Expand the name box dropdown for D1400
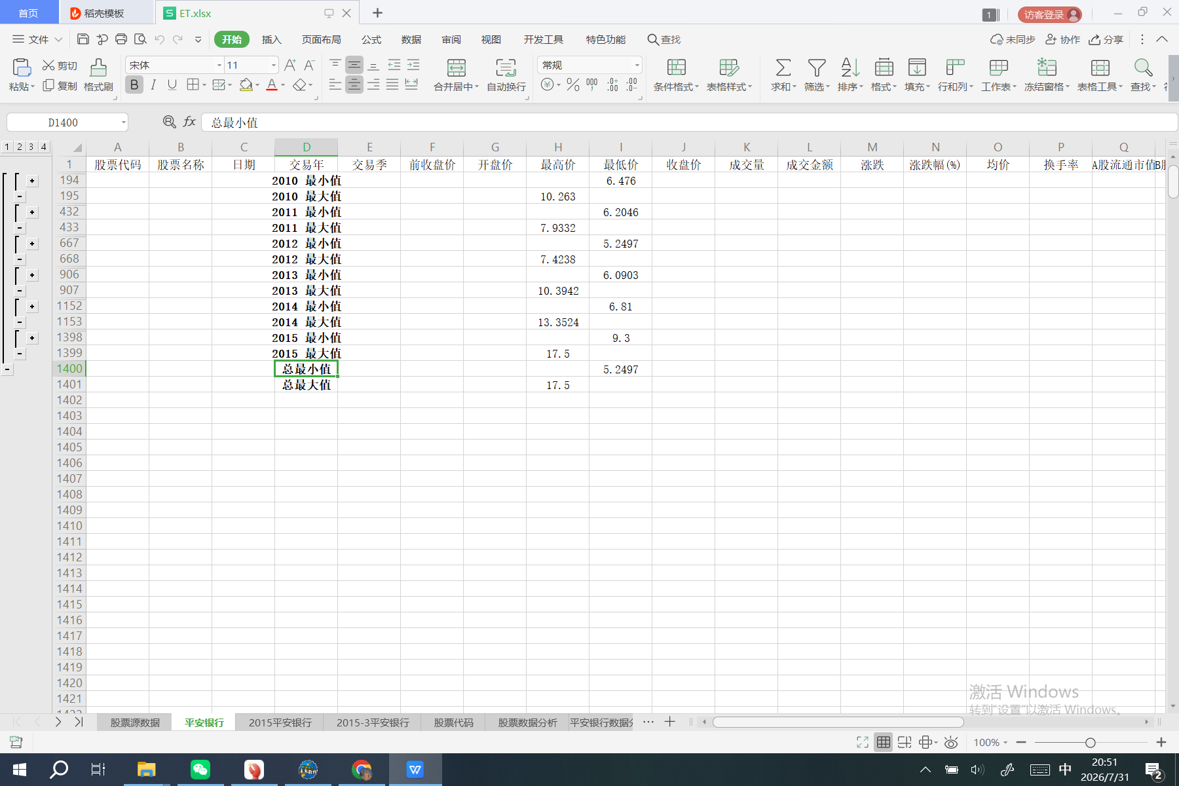The width and height of the screenshot is (1179, 786). pyautogui.click(x=123, y=122)
